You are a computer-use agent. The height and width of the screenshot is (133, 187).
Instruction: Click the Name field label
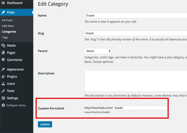(42, 15)
